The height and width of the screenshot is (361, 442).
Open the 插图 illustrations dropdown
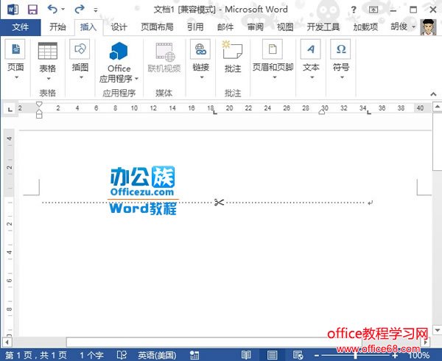[80, 60]
